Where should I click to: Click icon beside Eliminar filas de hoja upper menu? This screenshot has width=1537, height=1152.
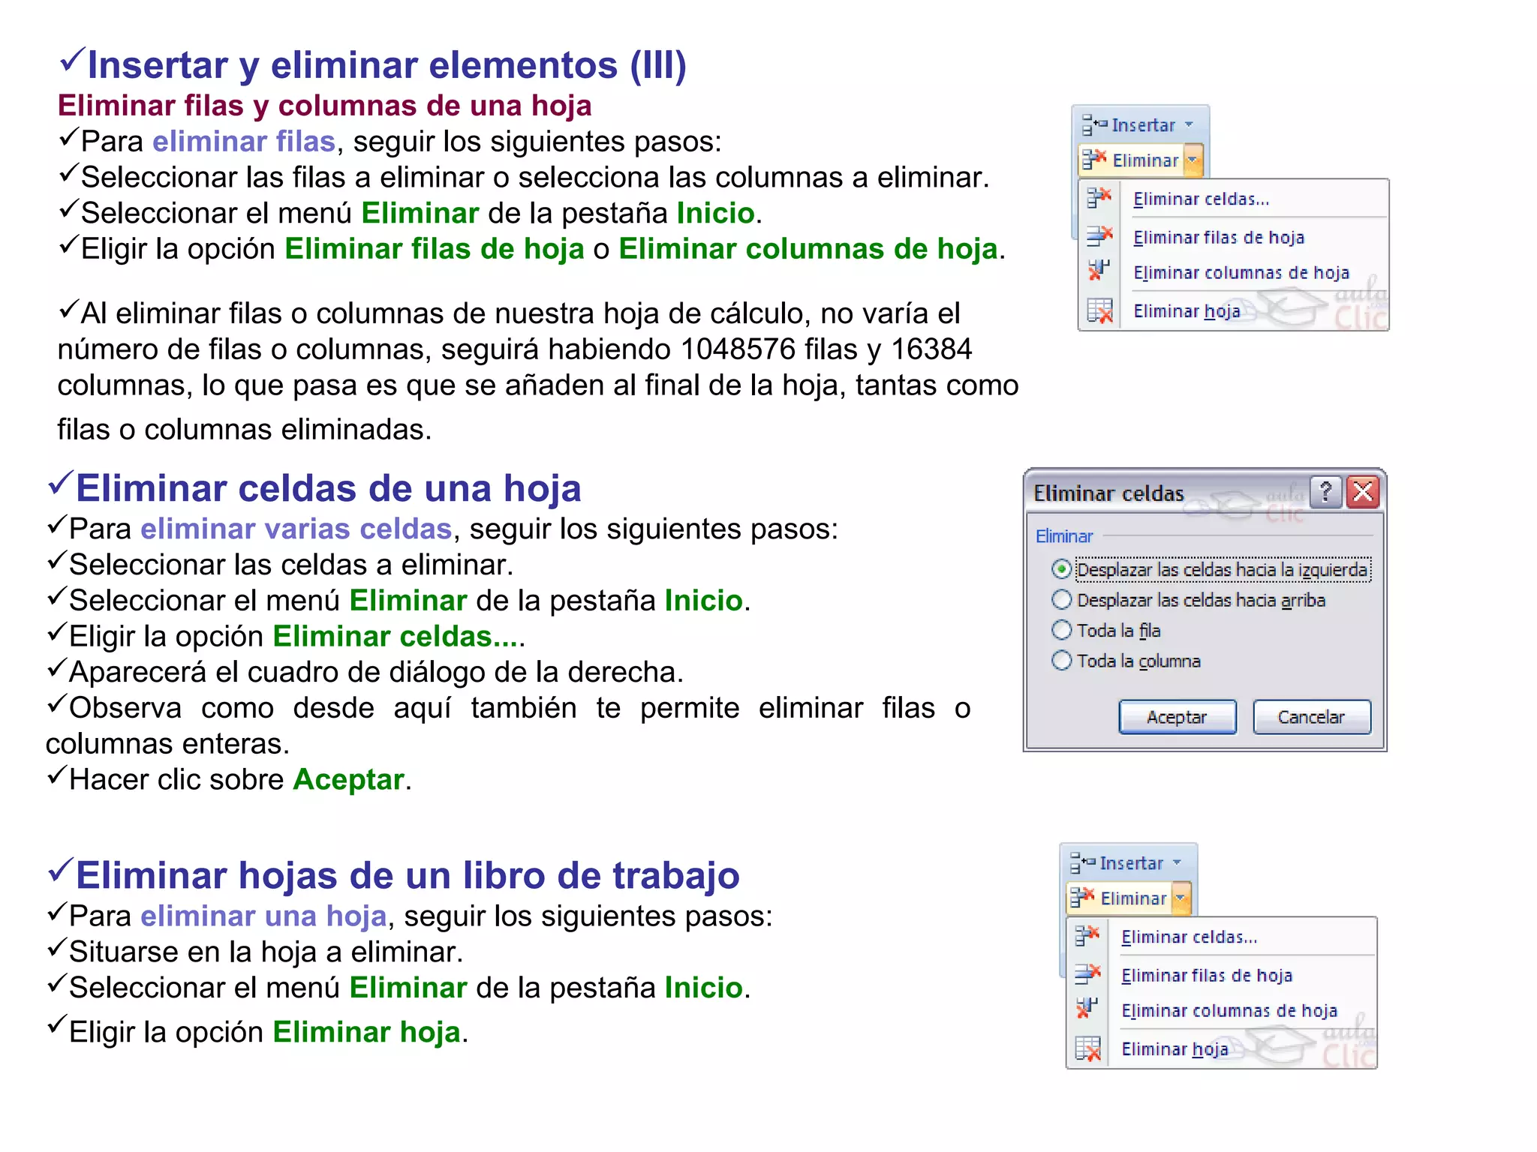[x=1099, y=236]
